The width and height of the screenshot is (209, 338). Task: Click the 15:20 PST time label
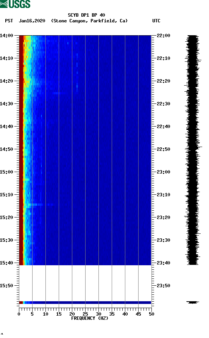7,217
